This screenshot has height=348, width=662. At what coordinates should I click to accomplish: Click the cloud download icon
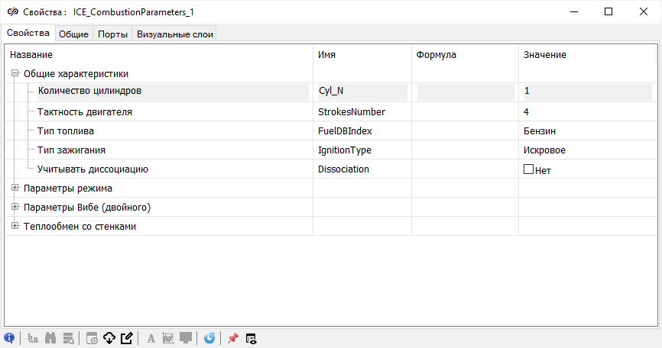tap(109, 338)
